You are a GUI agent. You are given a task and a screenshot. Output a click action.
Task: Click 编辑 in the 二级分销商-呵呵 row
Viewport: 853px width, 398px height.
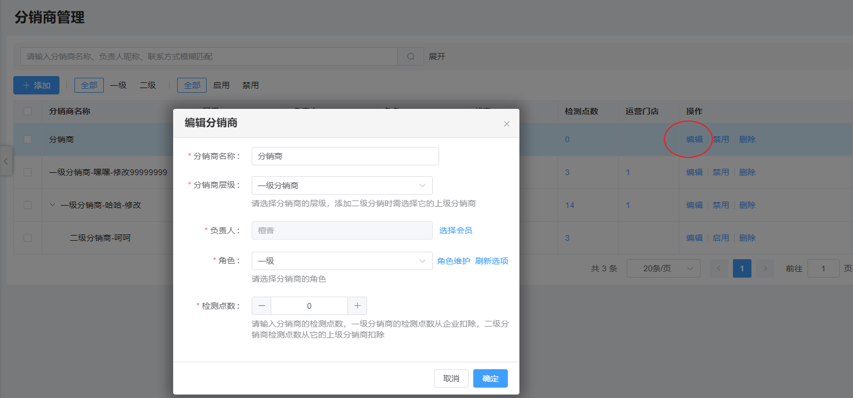click(694, 238)
